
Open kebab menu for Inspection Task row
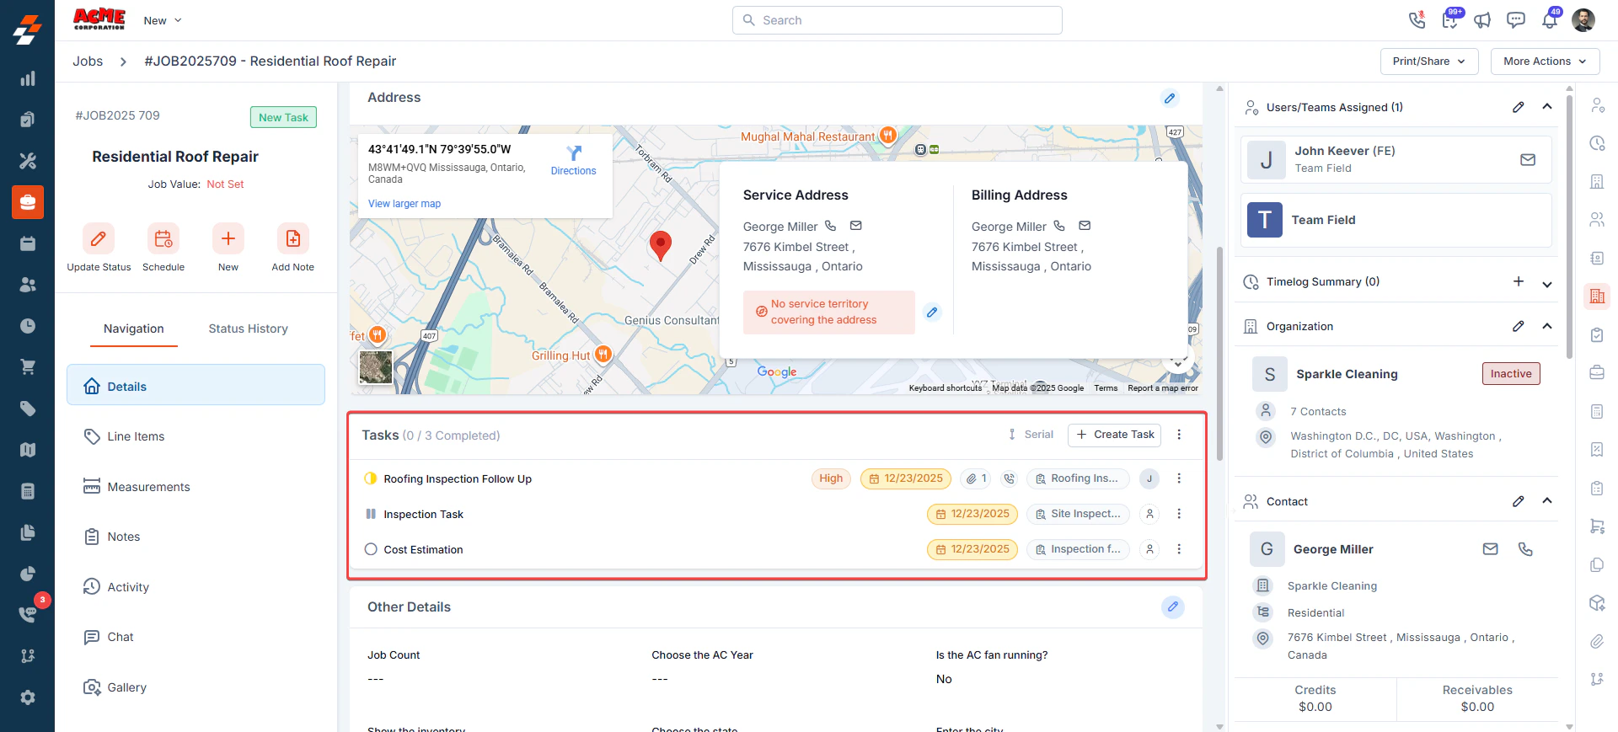click(1179, 514)
